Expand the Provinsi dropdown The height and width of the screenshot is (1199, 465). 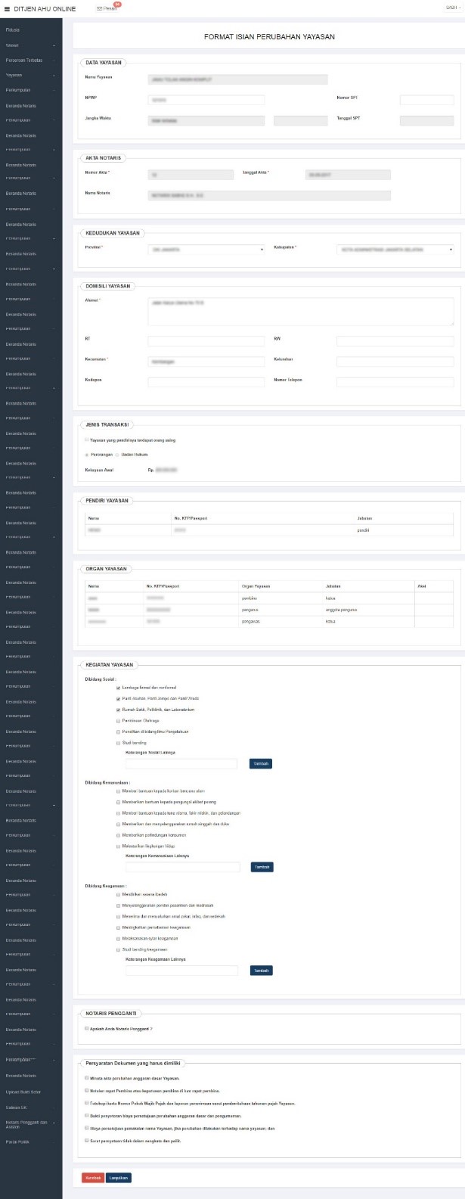point(206,249)
